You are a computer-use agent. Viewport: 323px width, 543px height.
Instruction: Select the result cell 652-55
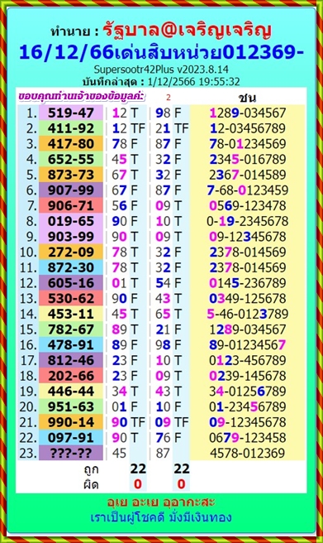click(x=71, y=159)
